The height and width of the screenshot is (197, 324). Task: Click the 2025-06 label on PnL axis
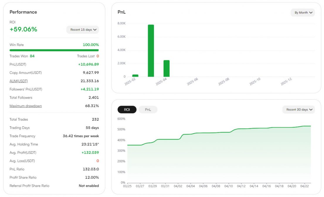click(192, 81)
